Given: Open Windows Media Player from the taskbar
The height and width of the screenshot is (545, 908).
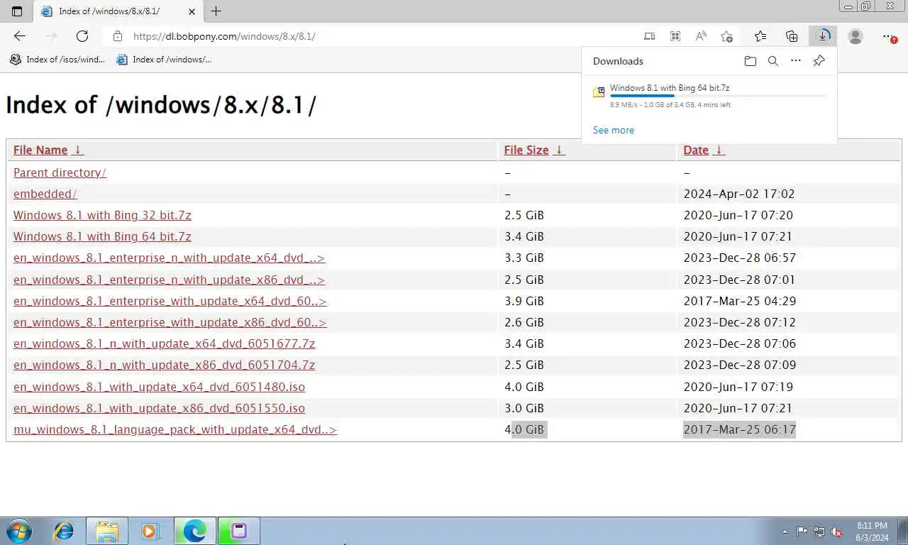Looking at the screenshot, I should (x=150, y=531).
